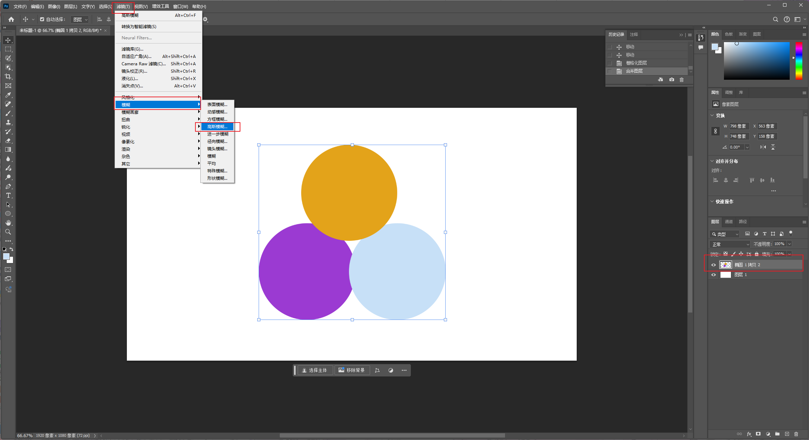Toggle the width-height link constraint
This screenshot has height=440, width=809.
point(715,131)
